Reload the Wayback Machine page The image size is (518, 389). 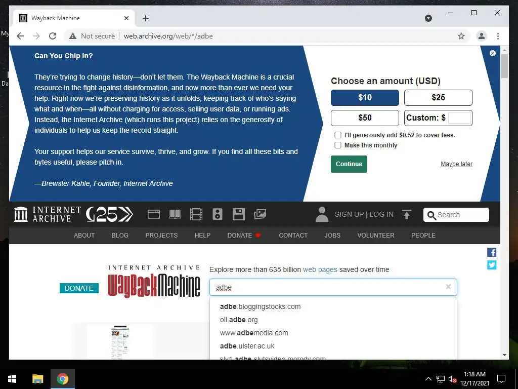click(x=53, y=36)
